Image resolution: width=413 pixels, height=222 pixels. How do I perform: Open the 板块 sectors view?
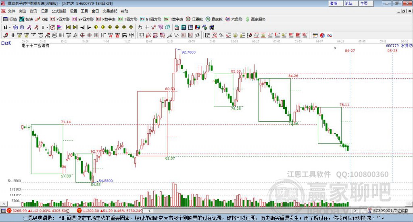click(x=26, y=19)
